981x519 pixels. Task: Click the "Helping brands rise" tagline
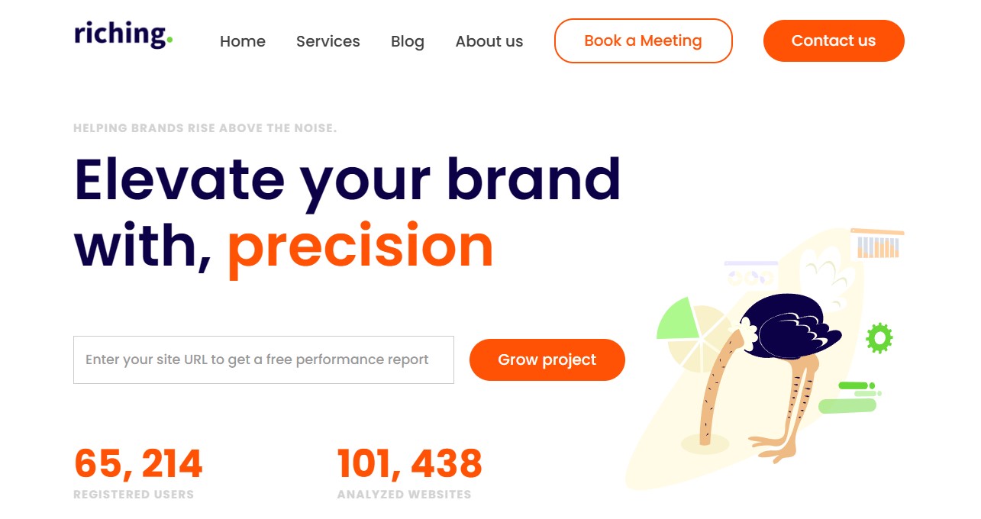(205, 128)
